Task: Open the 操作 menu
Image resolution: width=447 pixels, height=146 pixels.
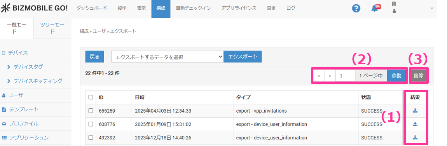Action: 122,8
